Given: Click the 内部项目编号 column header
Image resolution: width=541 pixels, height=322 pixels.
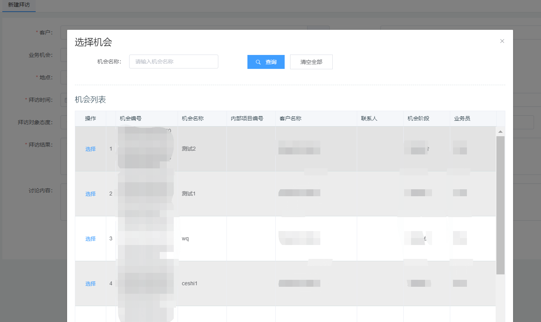Looking at the screenshot, I should pos(247,118).
